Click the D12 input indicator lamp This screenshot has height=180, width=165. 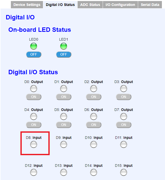coord(34,172)
